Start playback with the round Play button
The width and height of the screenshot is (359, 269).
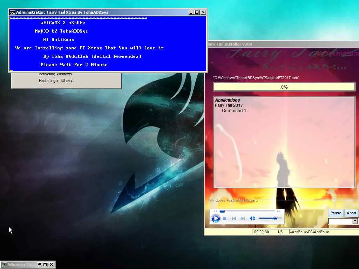click(215, 219)
